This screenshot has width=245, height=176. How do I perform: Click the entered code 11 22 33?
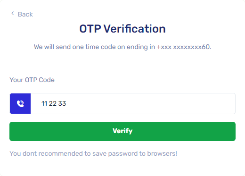54,103
